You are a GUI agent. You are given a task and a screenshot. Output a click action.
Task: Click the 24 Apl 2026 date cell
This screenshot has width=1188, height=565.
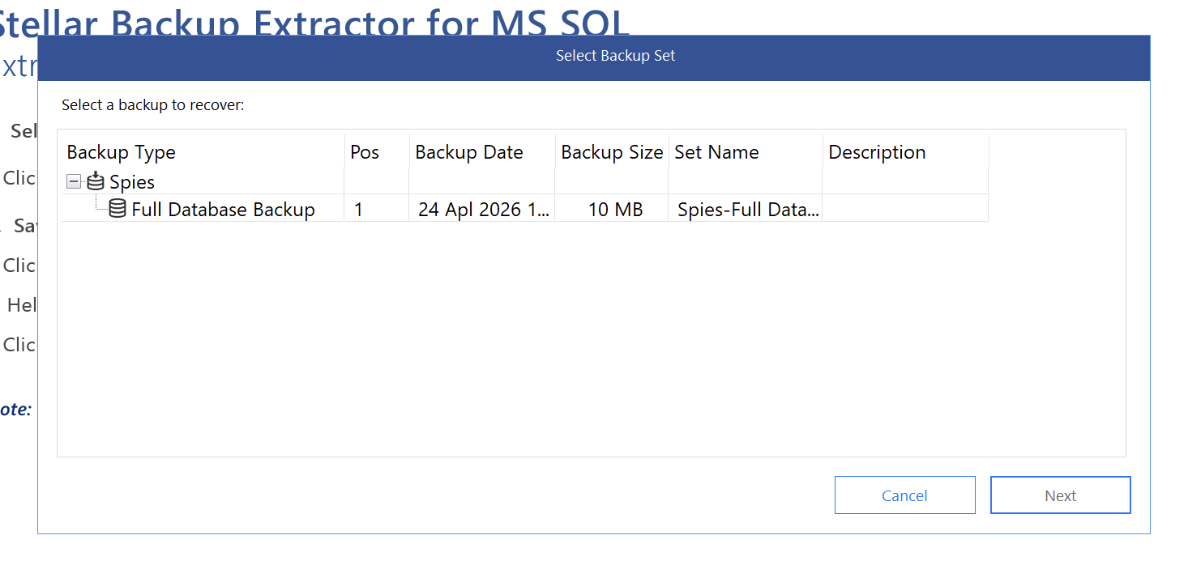click(483, 210)
